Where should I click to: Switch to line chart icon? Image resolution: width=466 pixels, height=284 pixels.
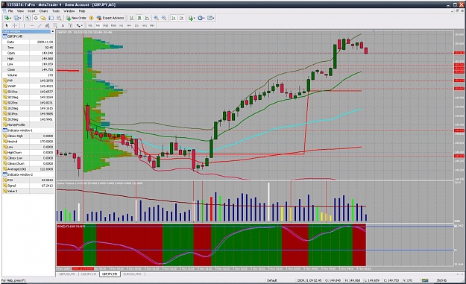[147, 18]
